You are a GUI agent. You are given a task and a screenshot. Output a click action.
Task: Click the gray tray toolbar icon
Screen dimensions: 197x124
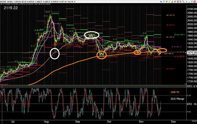click(x=189, y=2)
